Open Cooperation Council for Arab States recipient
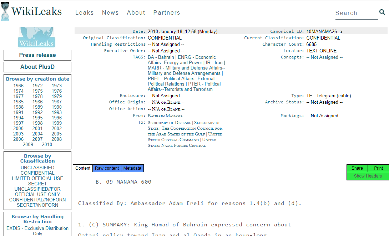The width and height of the screenshot is (389, 236). point(185,131)
